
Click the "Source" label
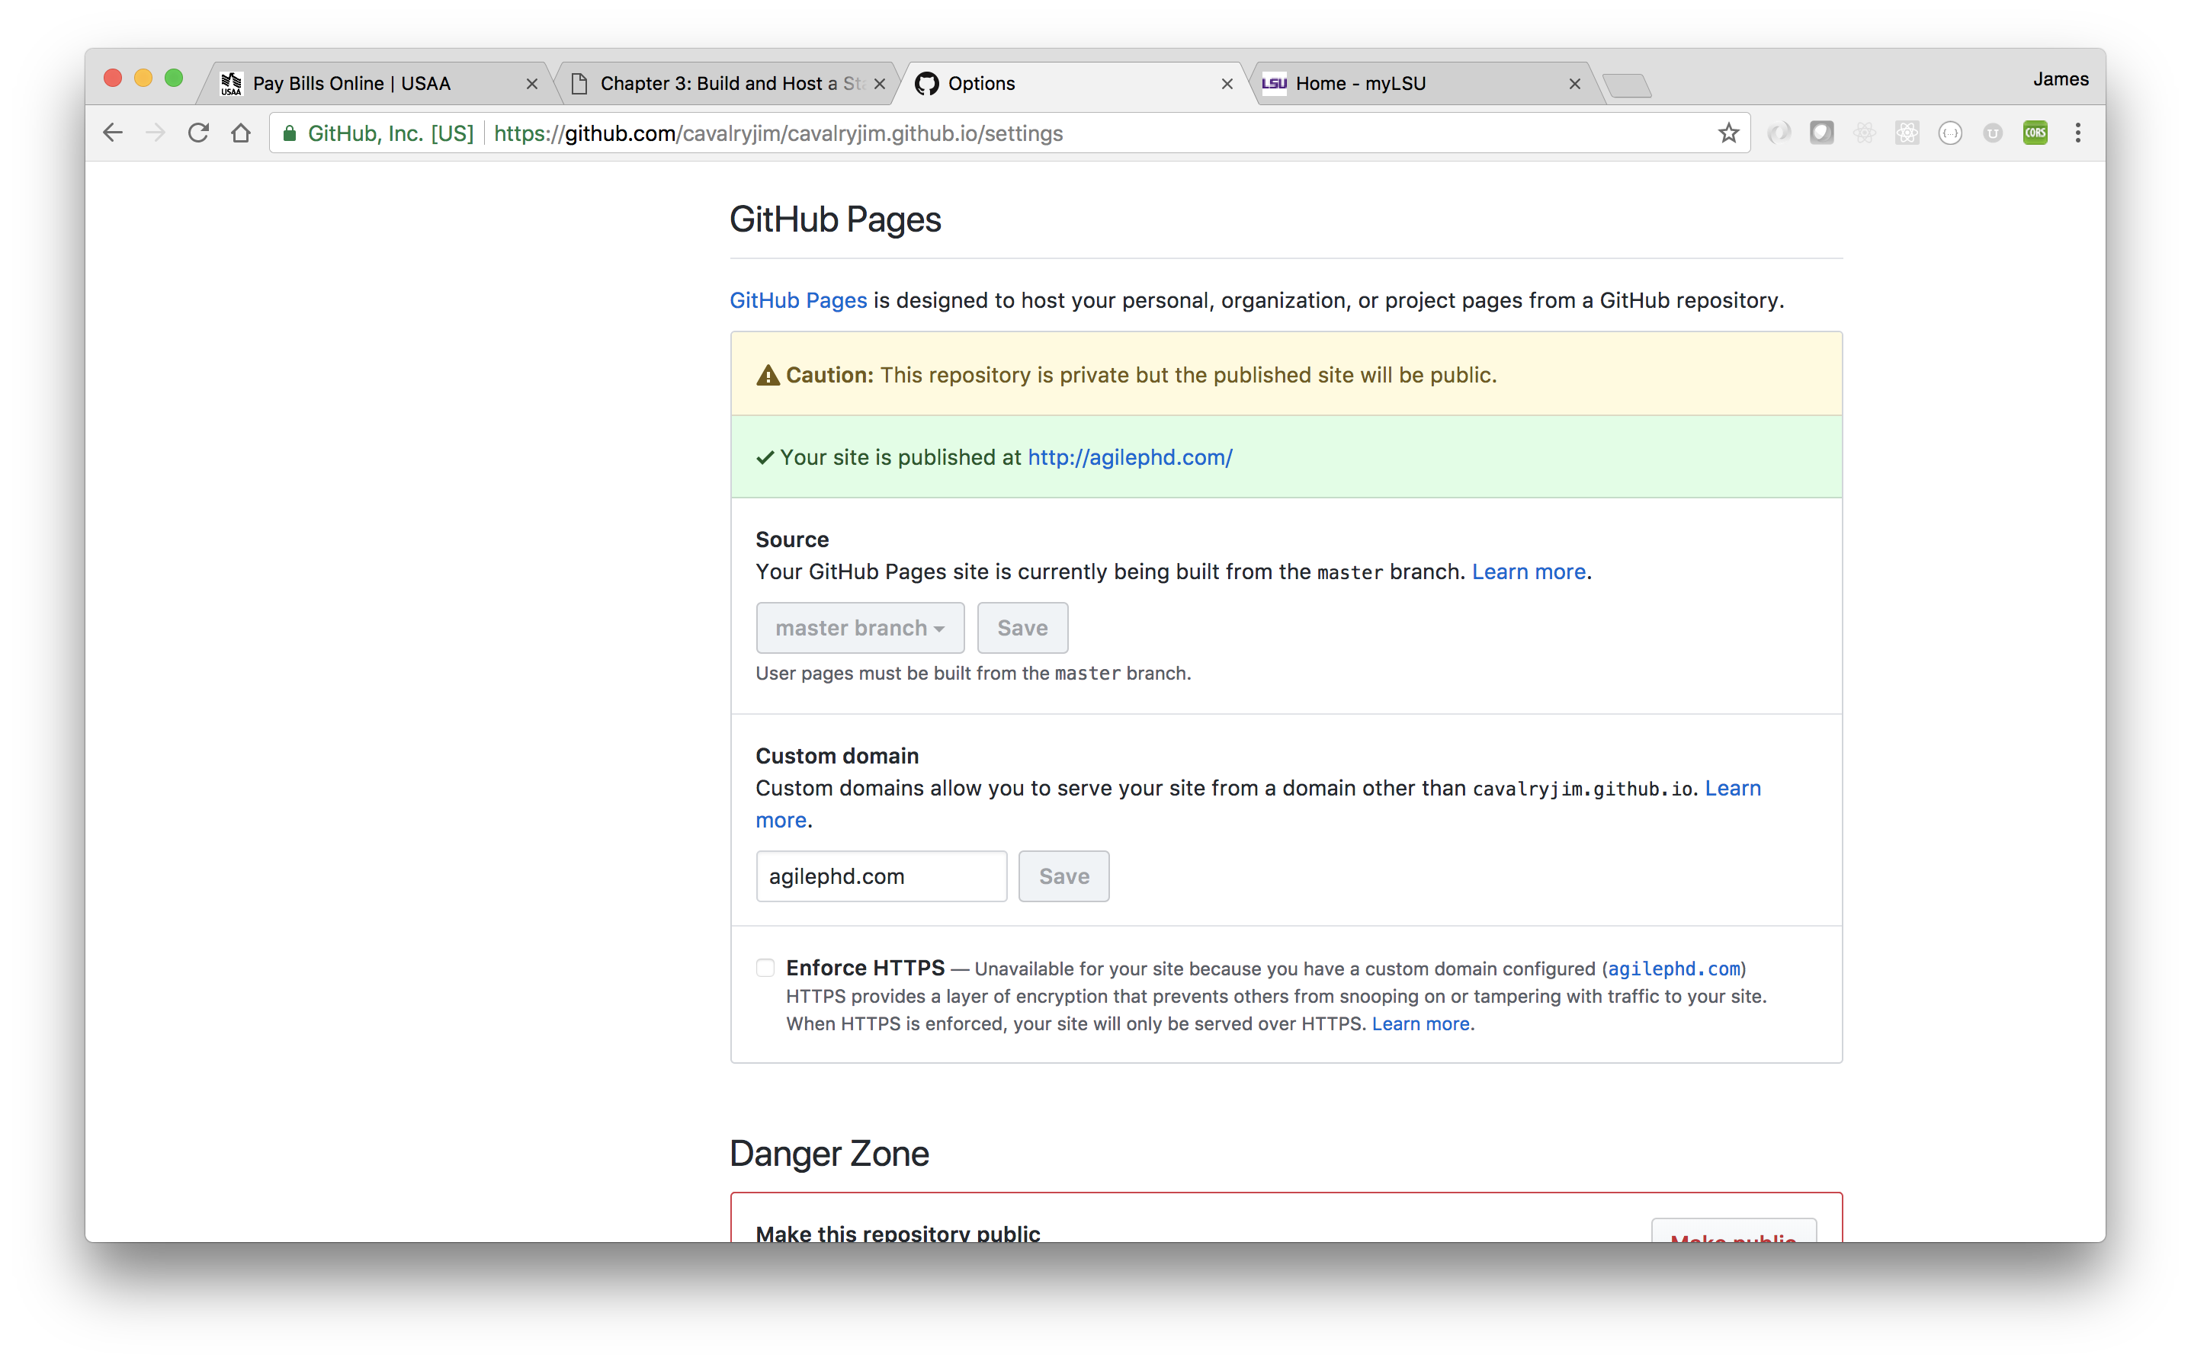point(791,540)
